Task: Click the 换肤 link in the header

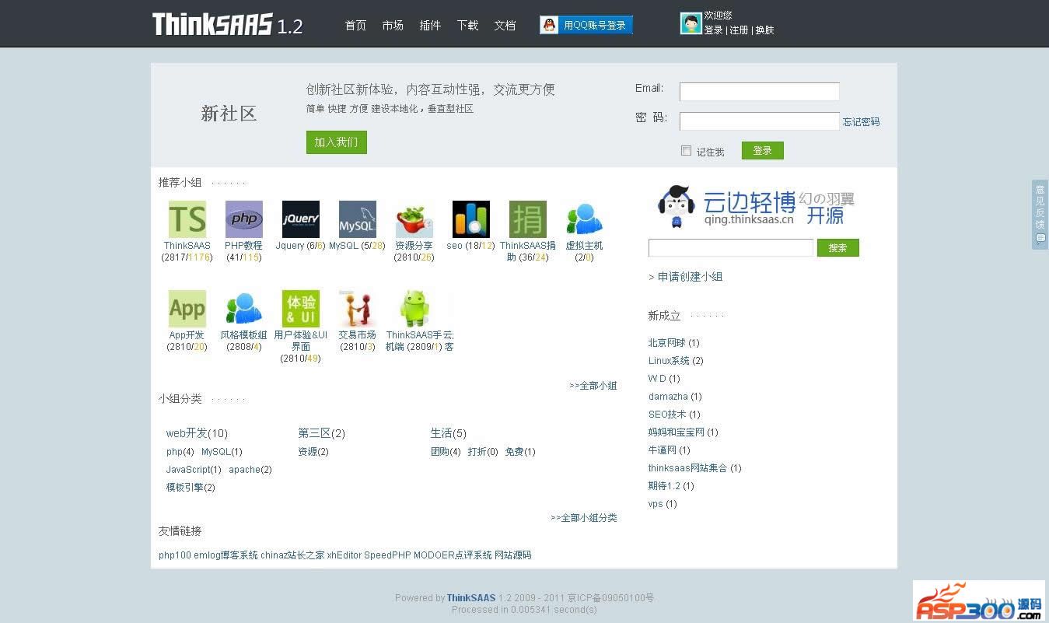Action: pyautogui.click(x=764, y=30)
